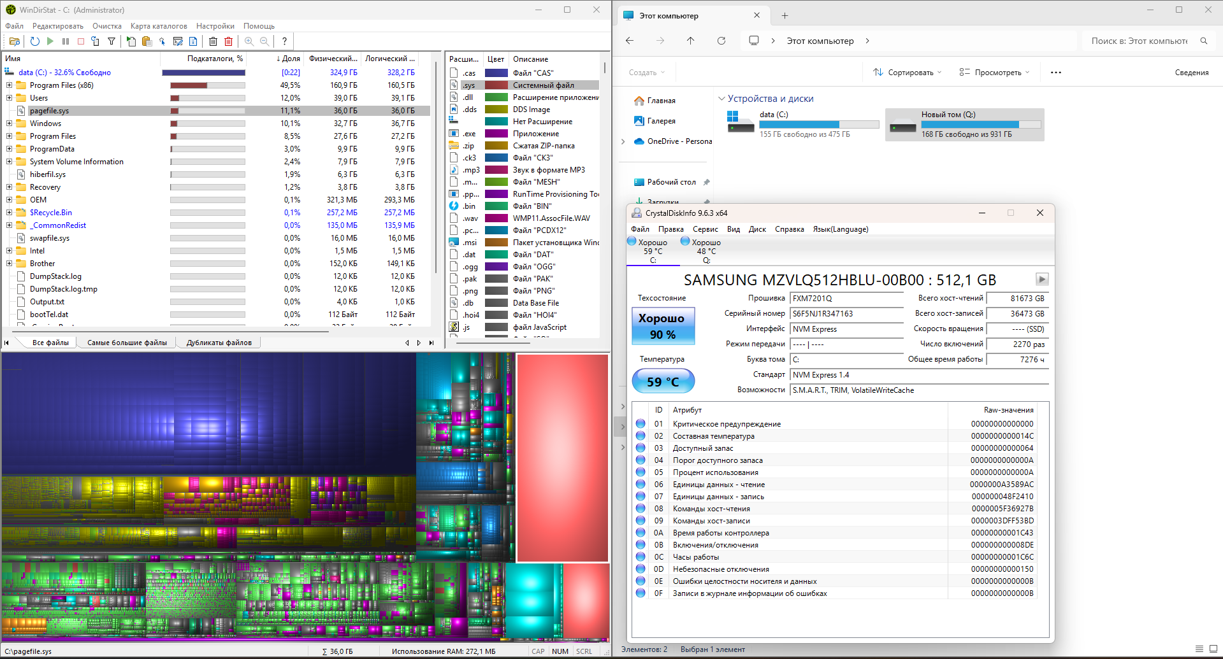Screen dimensions: 1223x659
Task: Expand the Program Files (x86) folder
Action: coord(9,85)
